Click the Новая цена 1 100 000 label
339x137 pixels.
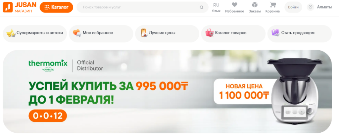coord(244,92)
